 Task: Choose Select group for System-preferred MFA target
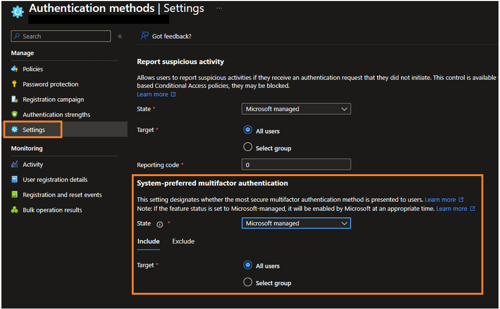(x=248, y=282)
